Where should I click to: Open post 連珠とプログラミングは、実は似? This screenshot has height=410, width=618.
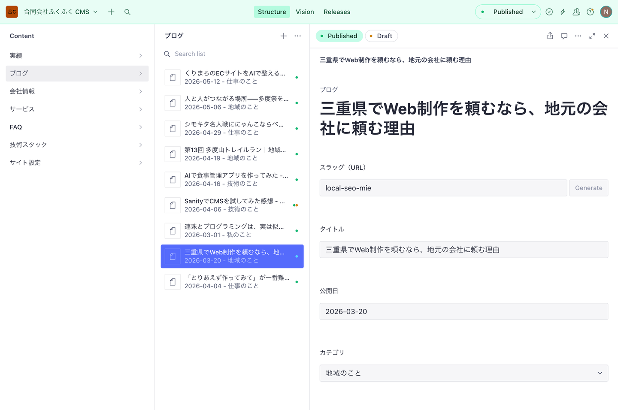click(x=232, y=231)
